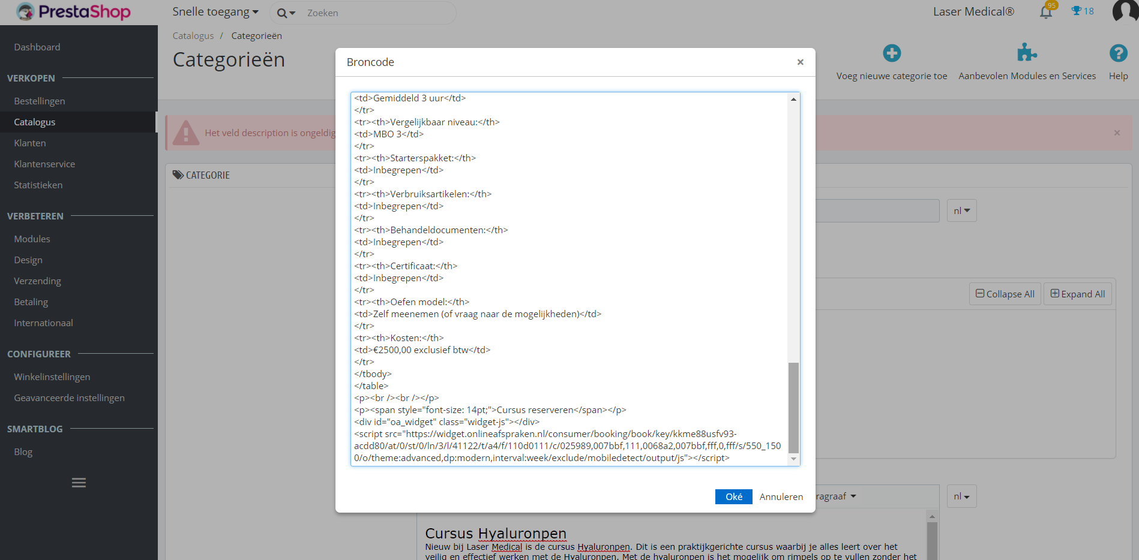Open the paragraph format dropdown
1139x560 pixels.
click(836, 496)
